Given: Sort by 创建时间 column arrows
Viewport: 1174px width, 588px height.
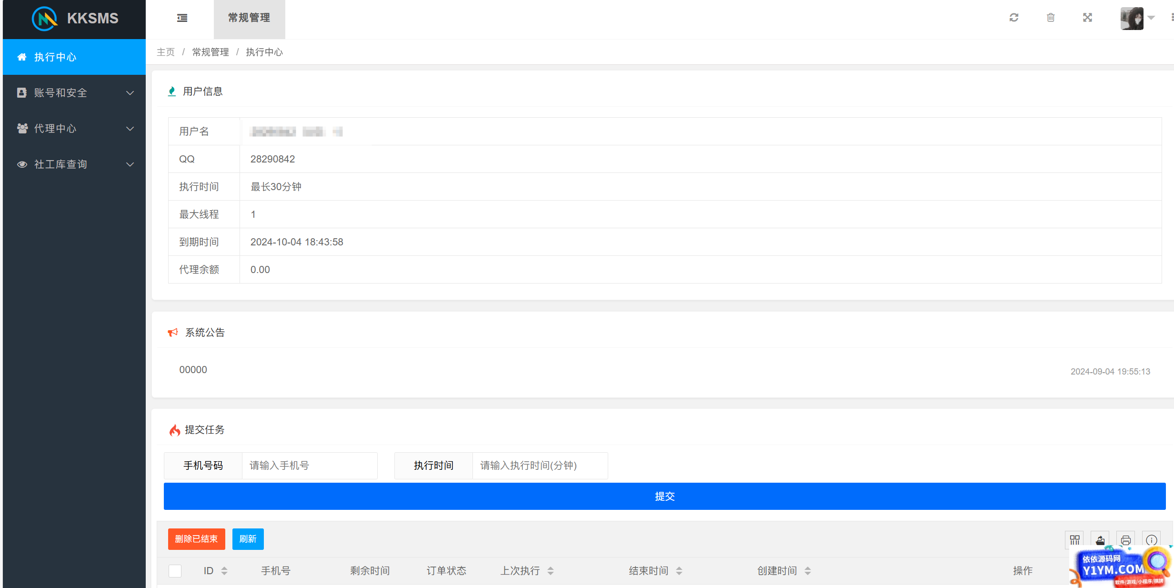Looking at the screenshot, I should point(808,571).
